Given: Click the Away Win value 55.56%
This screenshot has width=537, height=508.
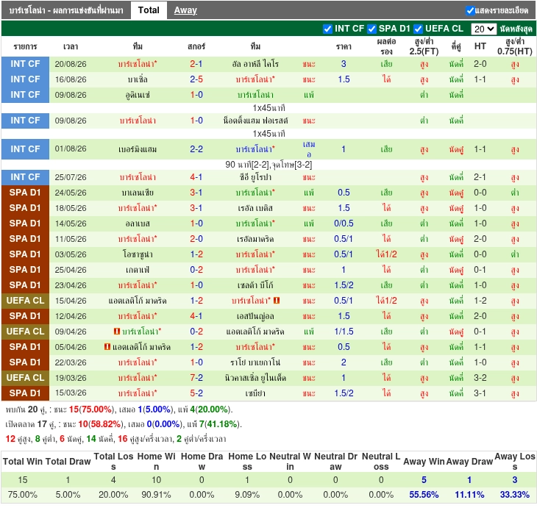Looking at the screenshot, I should click(x=424, y=495).
